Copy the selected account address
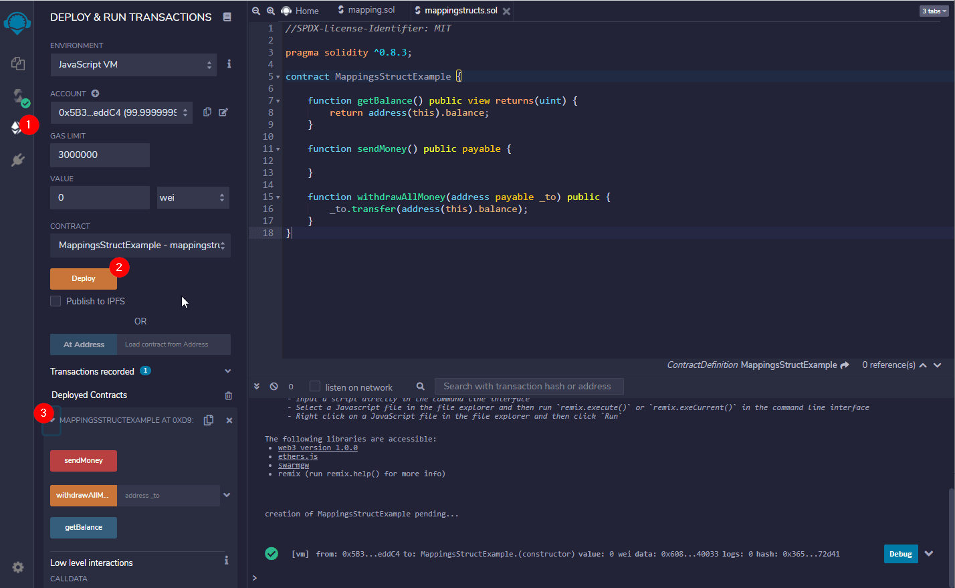 [x=207, y=112]
